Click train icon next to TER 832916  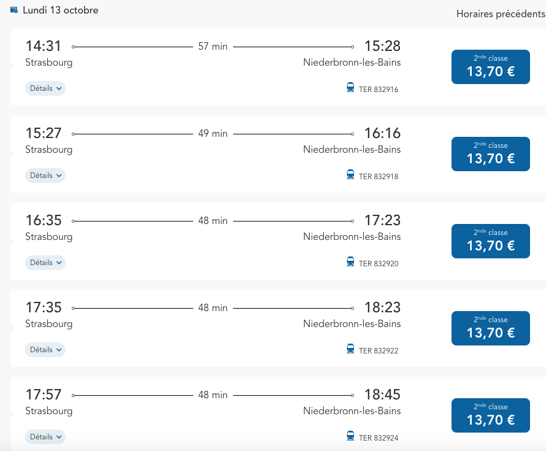click(x=350, y=88)
